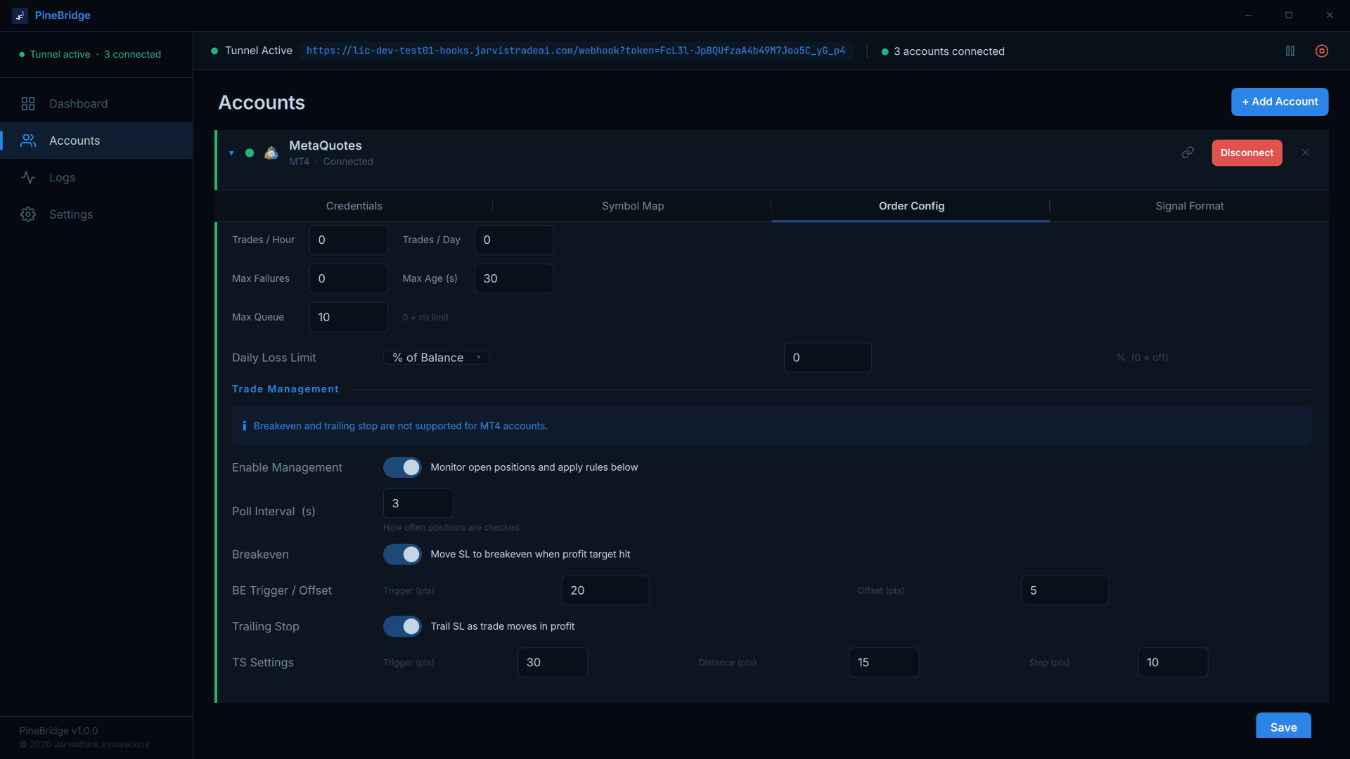Screen dimensions: 1350x759
Task: Click the BE Offset (pts) input field
Action: (x=1065, y=590)
